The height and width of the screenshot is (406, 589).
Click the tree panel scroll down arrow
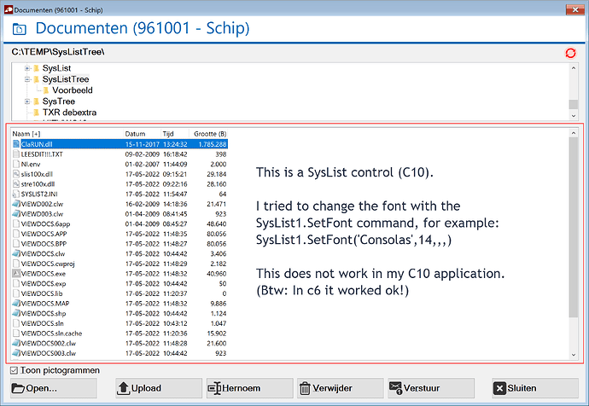tap(574, 116)
